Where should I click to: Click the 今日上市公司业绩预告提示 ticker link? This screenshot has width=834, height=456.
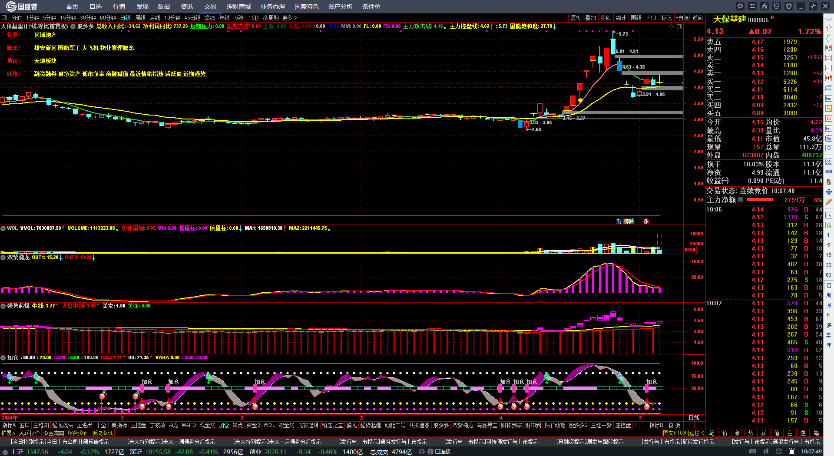60,442
